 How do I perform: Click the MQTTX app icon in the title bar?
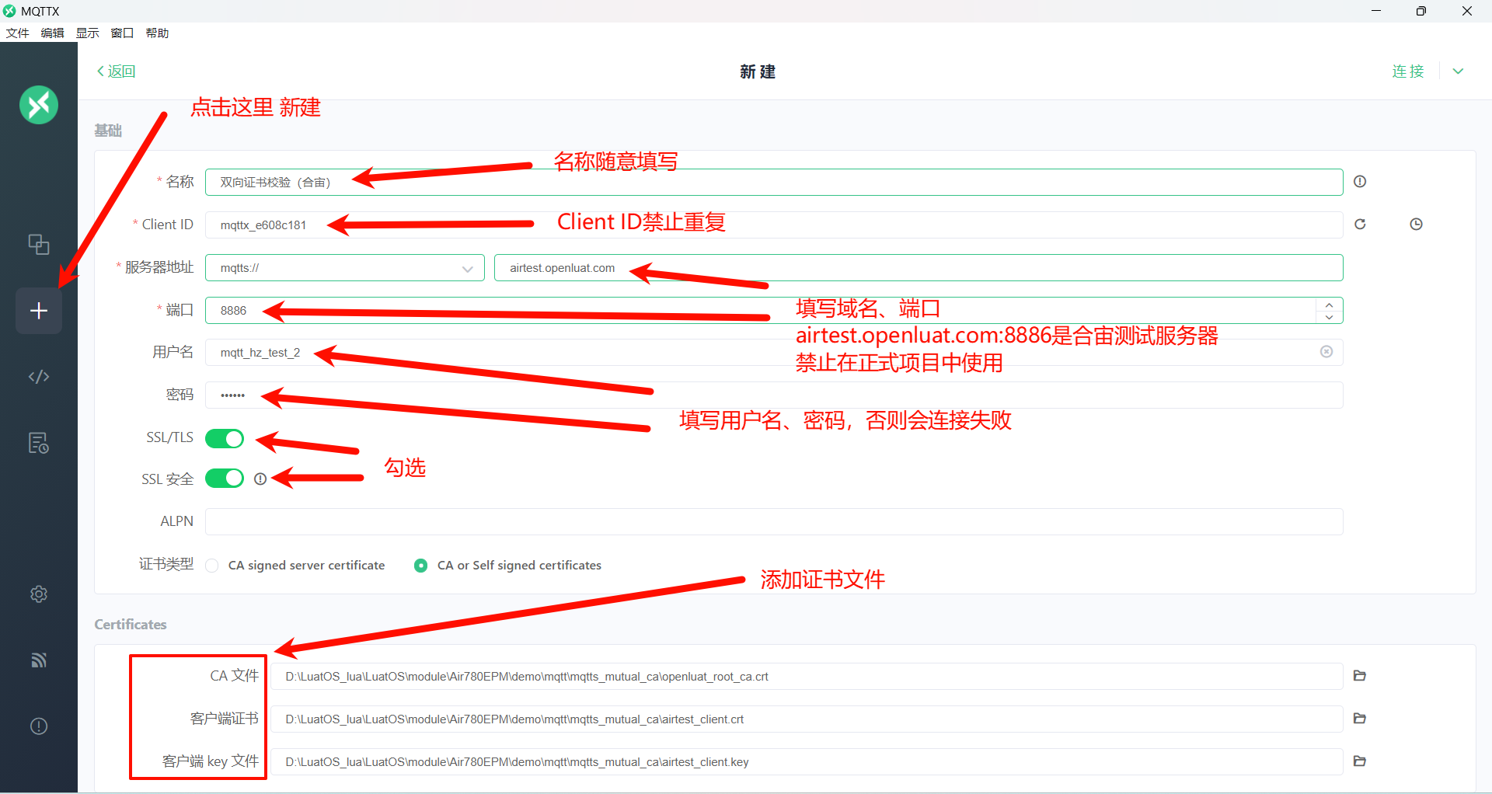[9, 11]
